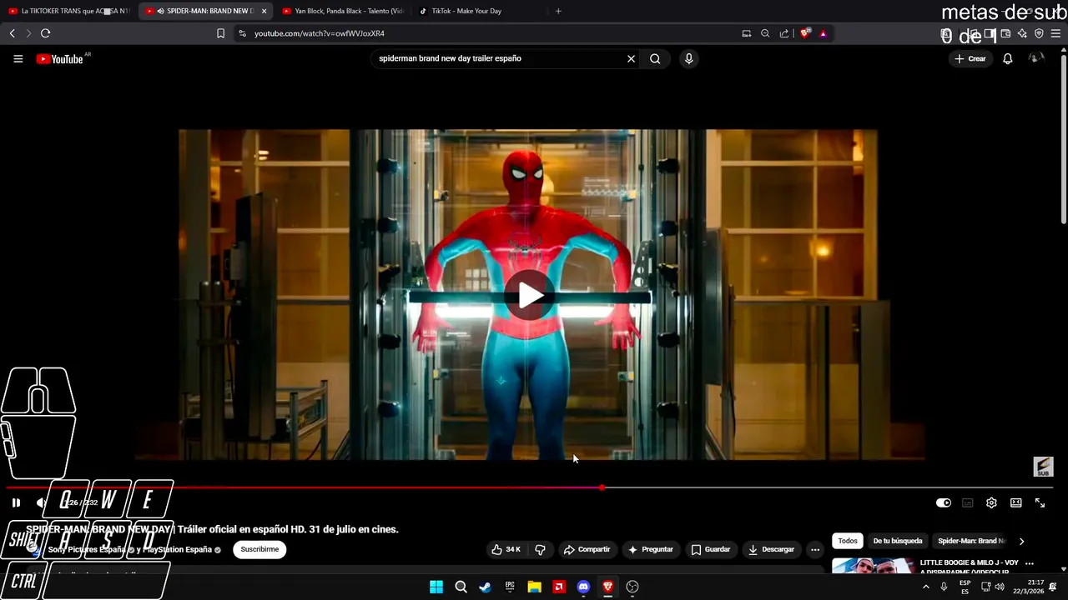Open options for the LITTLE BOOGIE video
1068x600 pixels.
(x=1029, y=563)
